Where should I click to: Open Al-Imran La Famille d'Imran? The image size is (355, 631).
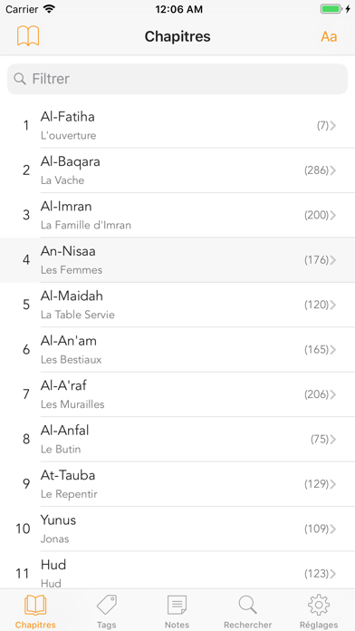tap(177, 215)
